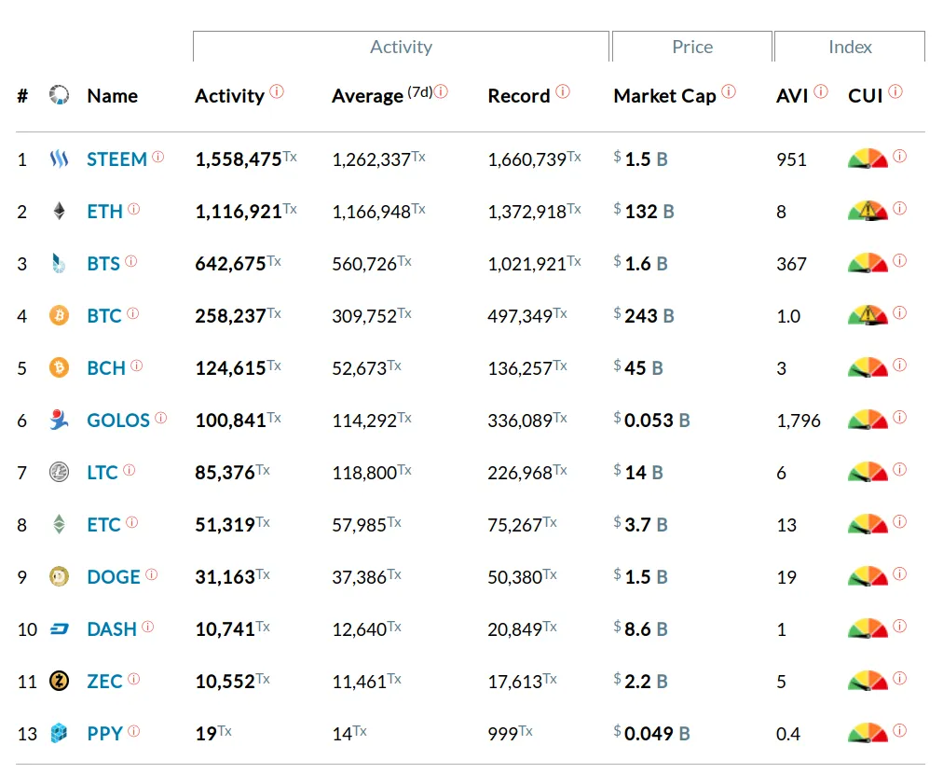Click the PPY cube logo icon
The width and height of the screenshot is (943, 773).
click(x=59, y=733)
